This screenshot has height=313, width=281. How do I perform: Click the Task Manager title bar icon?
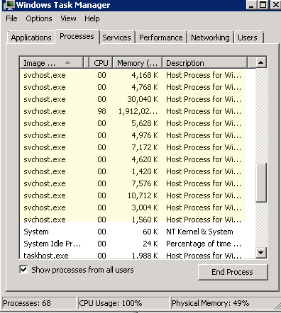click(9, 5)
